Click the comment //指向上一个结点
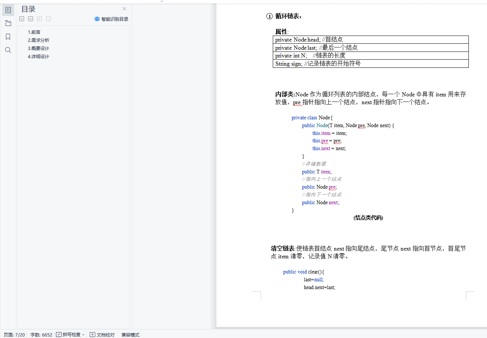Viewport: 487px width, 338px height. pyautogui.click(x=322, y=179)
